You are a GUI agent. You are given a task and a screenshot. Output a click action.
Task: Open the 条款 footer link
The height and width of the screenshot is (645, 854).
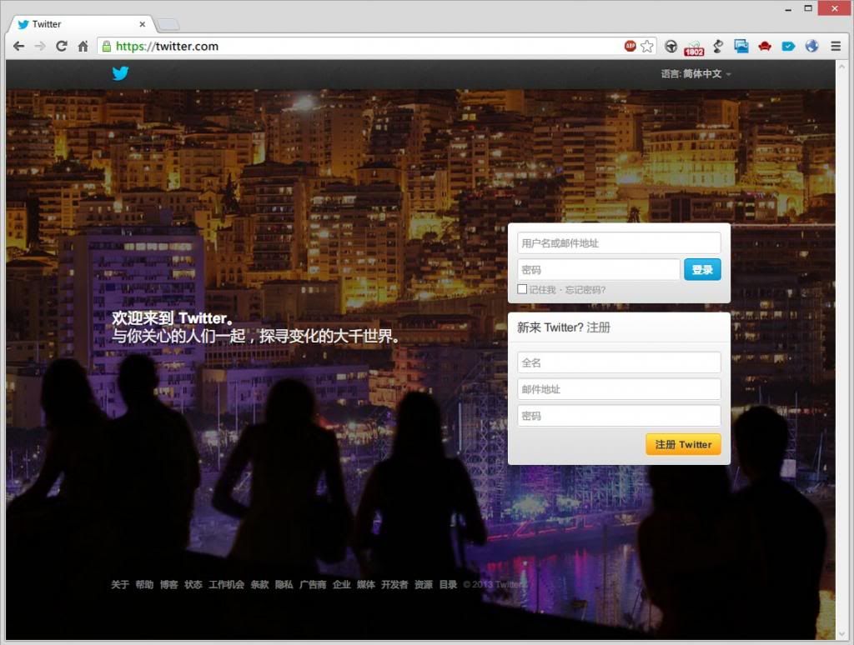tap(260, 584)
